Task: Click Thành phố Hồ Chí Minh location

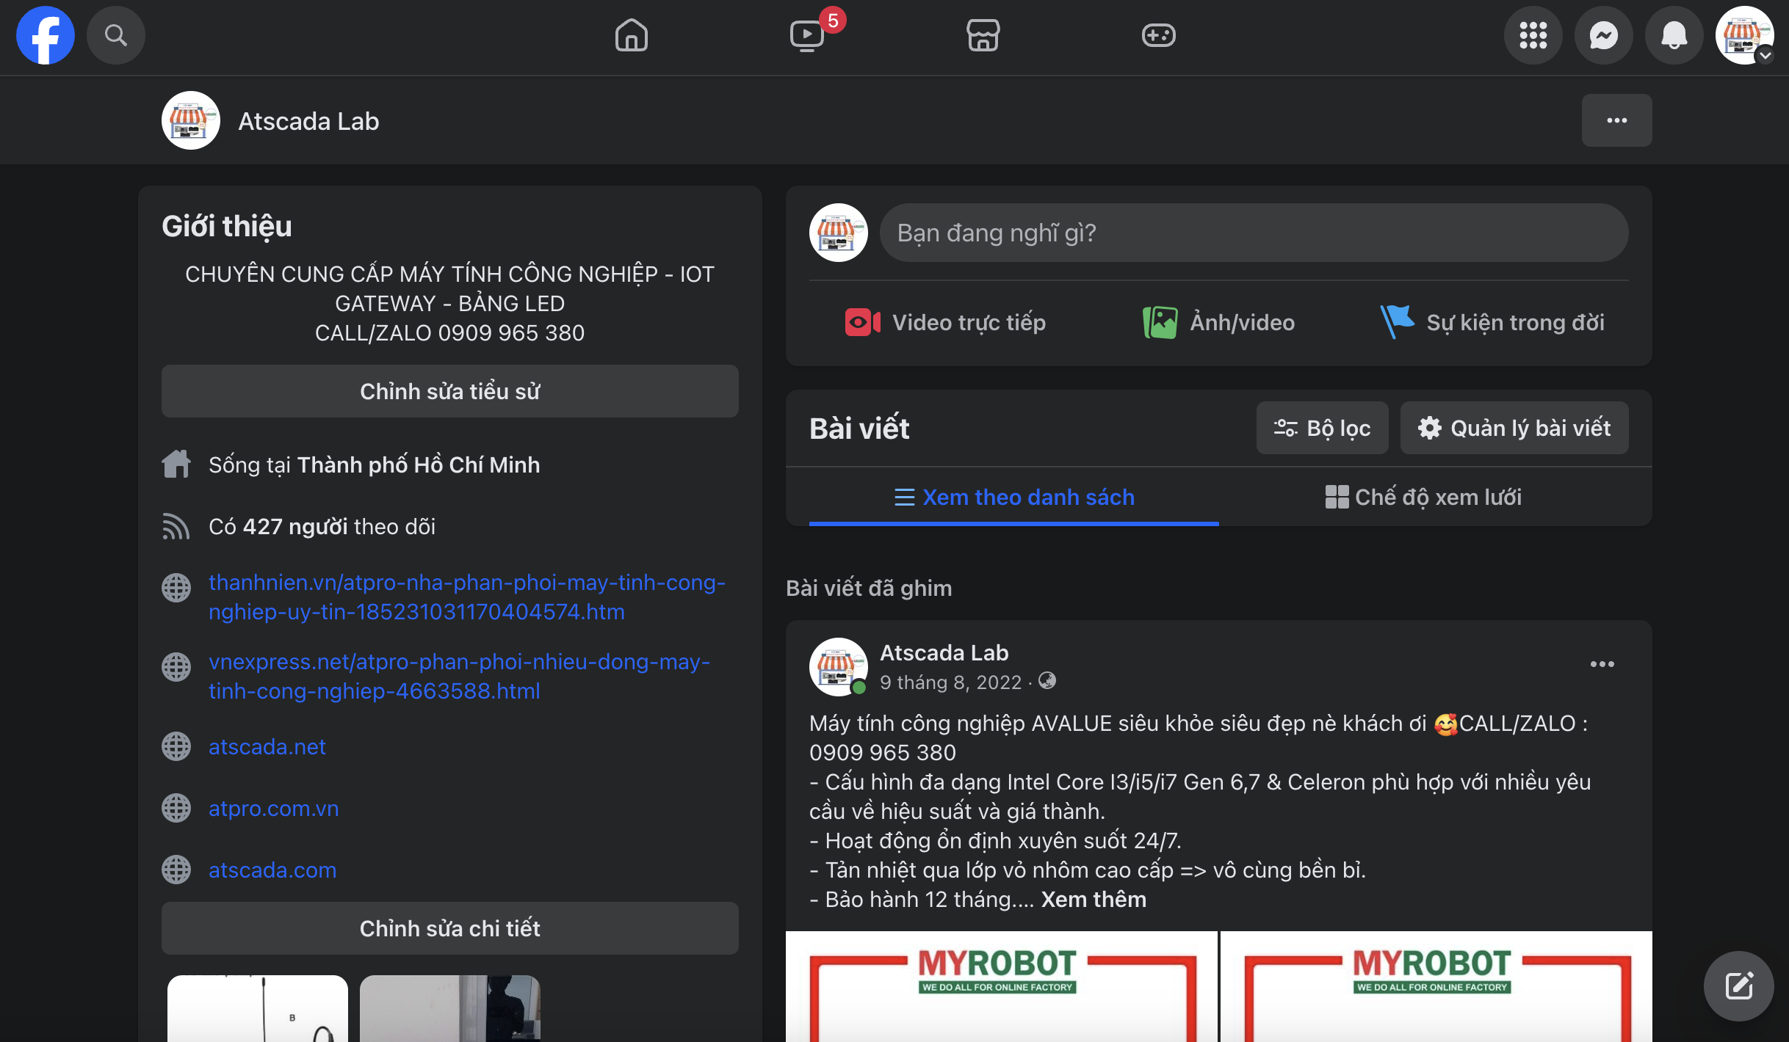Action: (419, 464)
